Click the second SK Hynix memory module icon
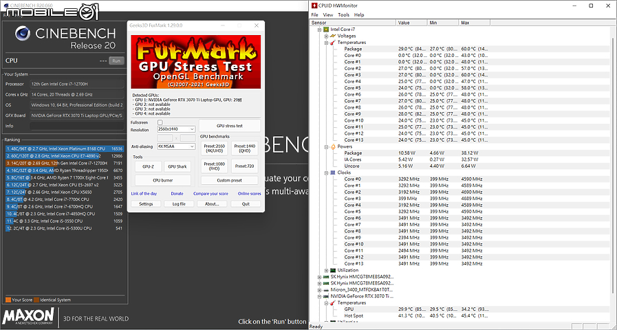 tap(326, 283)
